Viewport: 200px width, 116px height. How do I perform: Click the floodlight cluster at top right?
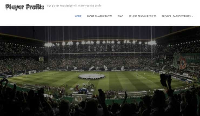tap(152, 43)
